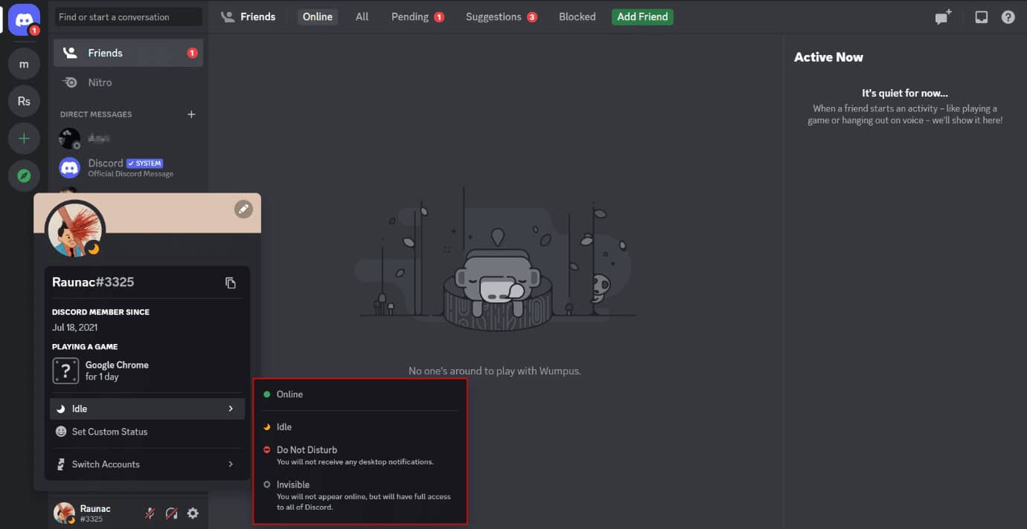Copy username with the copy icon
Viewport: 1027px width, 529px height.
click(231, 282)
